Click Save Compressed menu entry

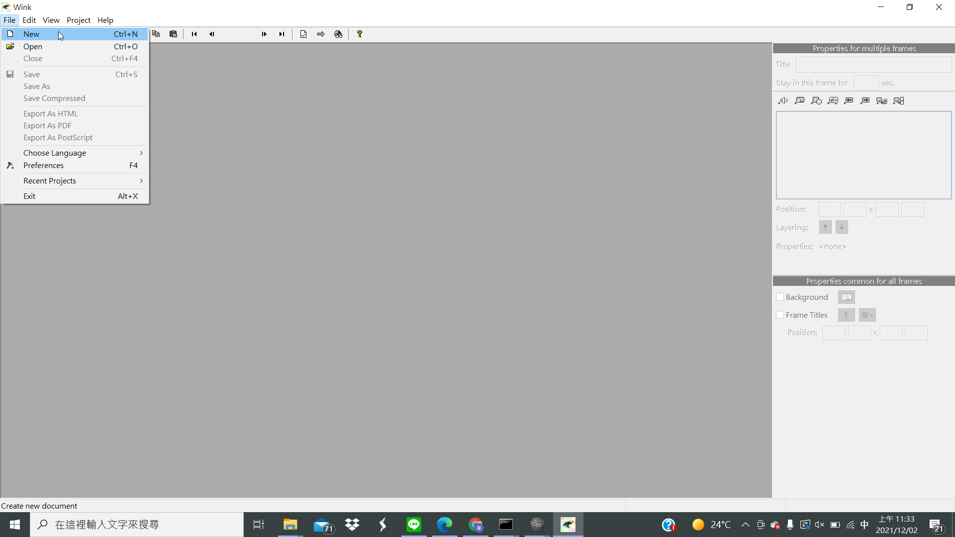click(x=75, y=98)
